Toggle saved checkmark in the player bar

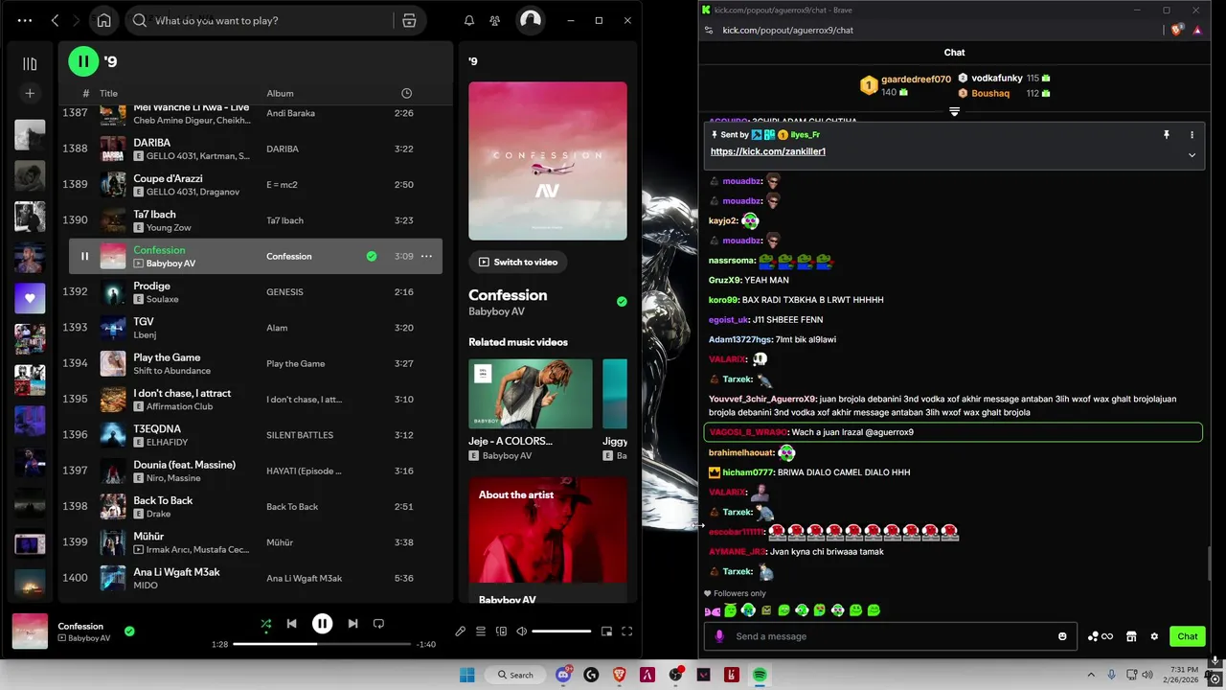click(x=129, y=631)
